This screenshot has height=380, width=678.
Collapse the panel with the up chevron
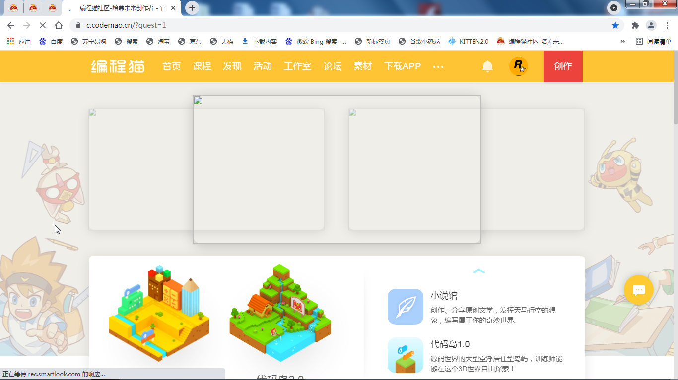(x=479, y=271)
